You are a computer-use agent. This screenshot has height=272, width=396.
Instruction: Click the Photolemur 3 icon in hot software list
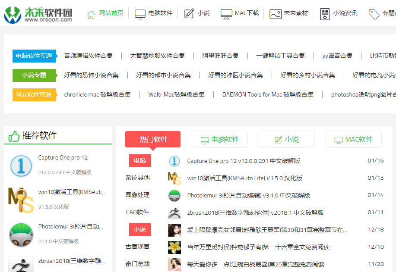[x=174, y=196]
